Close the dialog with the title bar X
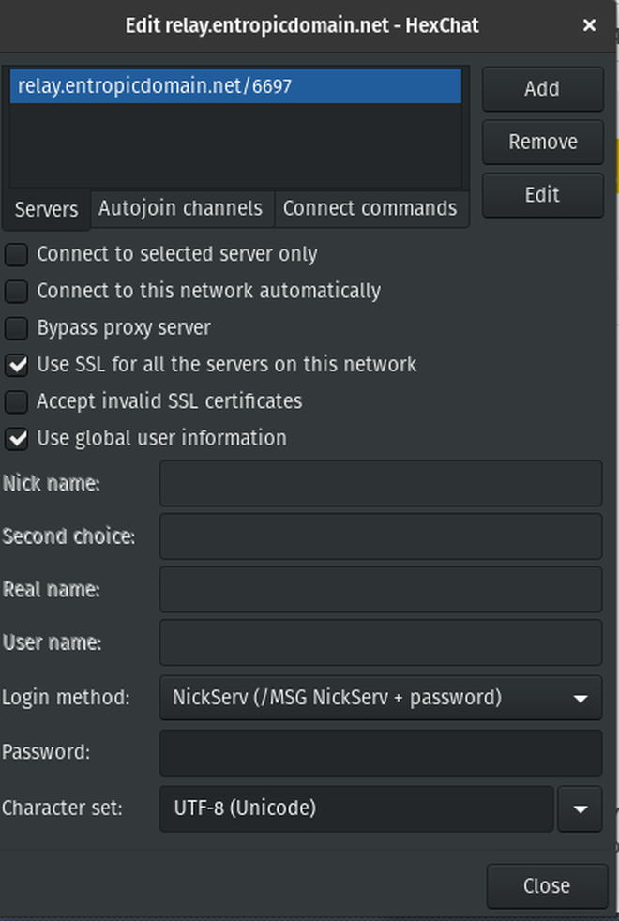The image size is (619, 921). (x=589, y=25)
